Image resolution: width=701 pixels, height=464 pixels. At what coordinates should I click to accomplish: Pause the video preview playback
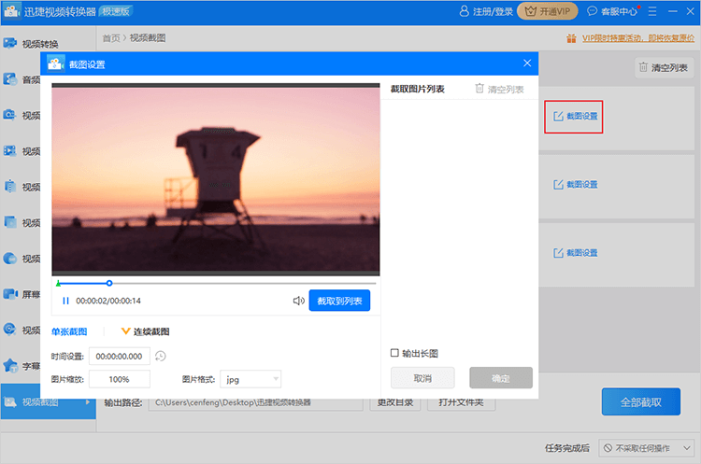click(65, 301)
